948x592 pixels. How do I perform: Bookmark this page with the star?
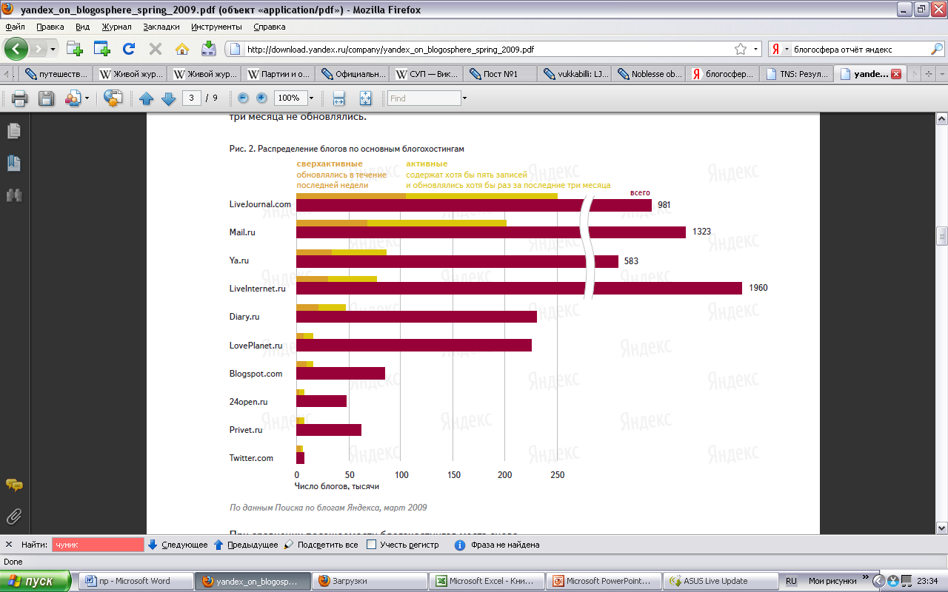click(740, 50)
